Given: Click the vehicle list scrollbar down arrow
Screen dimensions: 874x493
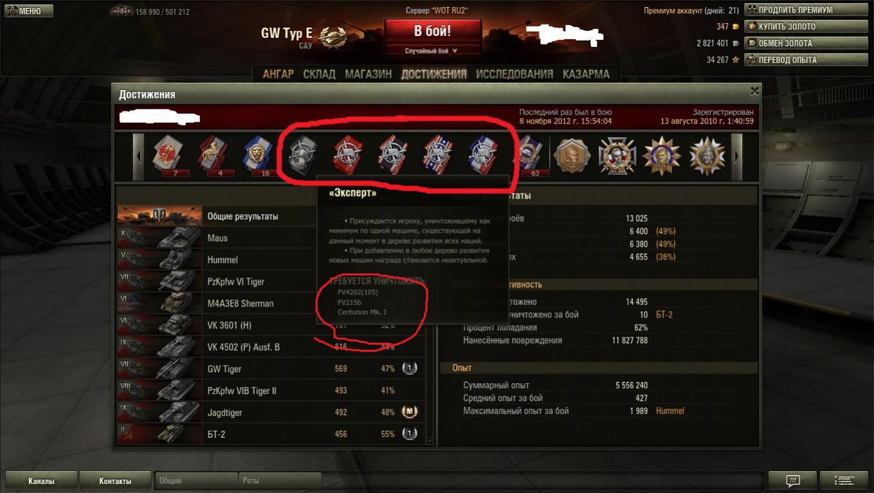Looking at the screenshot, I should click(430, 442).
